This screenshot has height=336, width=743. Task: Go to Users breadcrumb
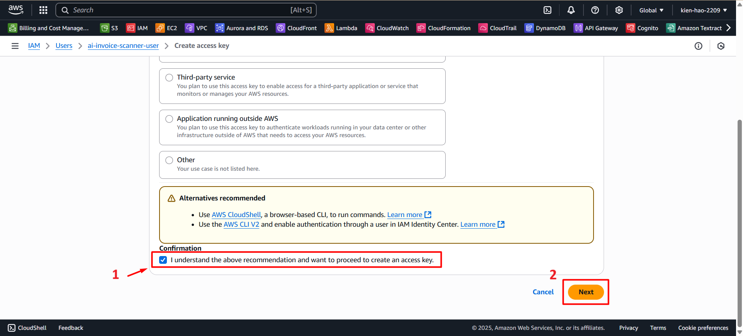pos(64,46)
